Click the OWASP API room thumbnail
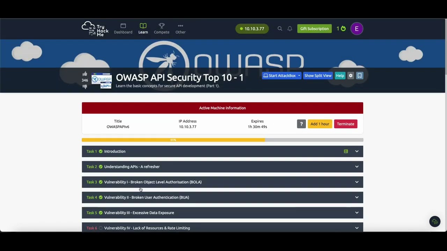Viewport: 447px width, 251px height. [x=101, y=81]
